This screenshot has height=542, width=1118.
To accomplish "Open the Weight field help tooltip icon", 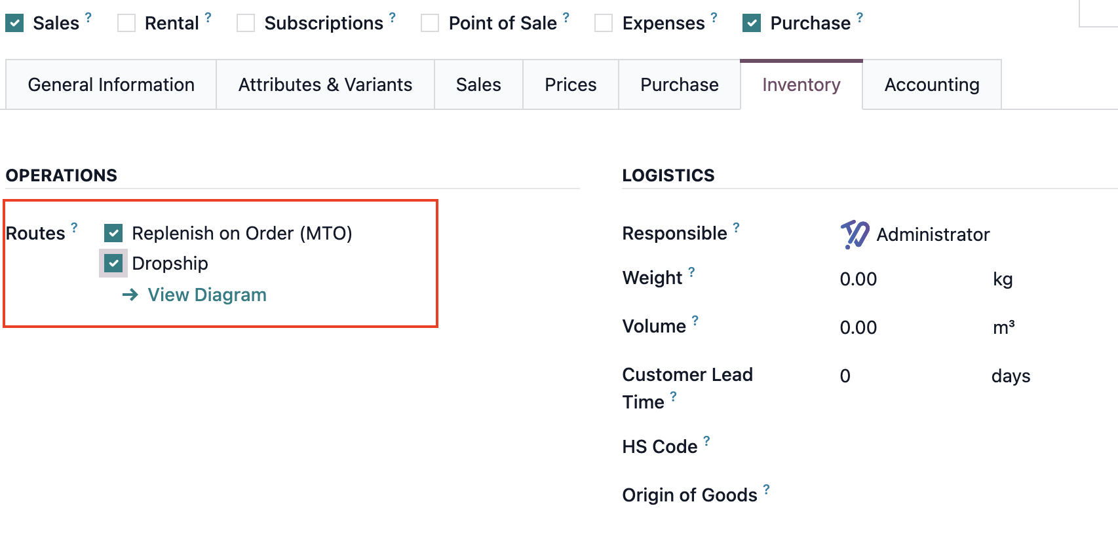I will click(691, 272).
